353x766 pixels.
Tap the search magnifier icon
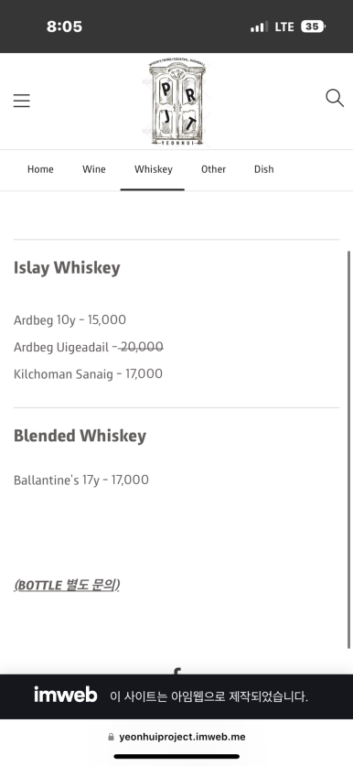335,98
